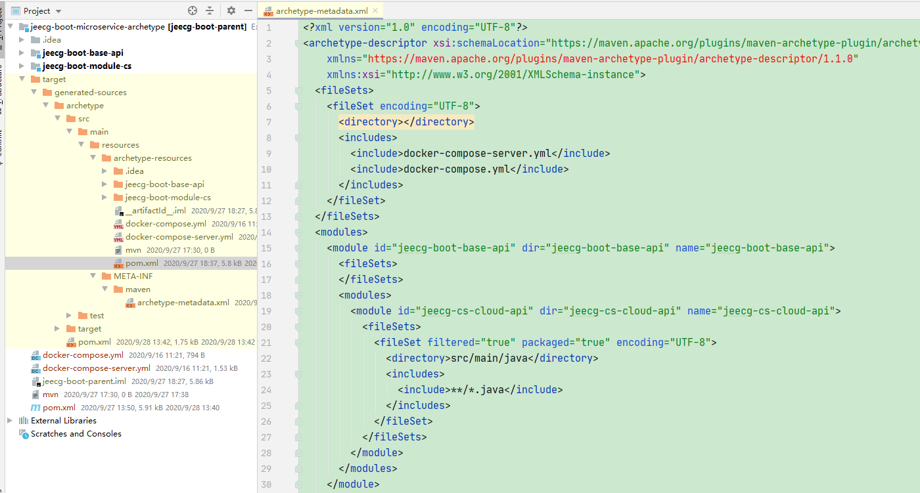Click YML icon of docker-compose-server.yml under archetype-resources
Viewport: 920px width, 493px height.
point(119,237)
